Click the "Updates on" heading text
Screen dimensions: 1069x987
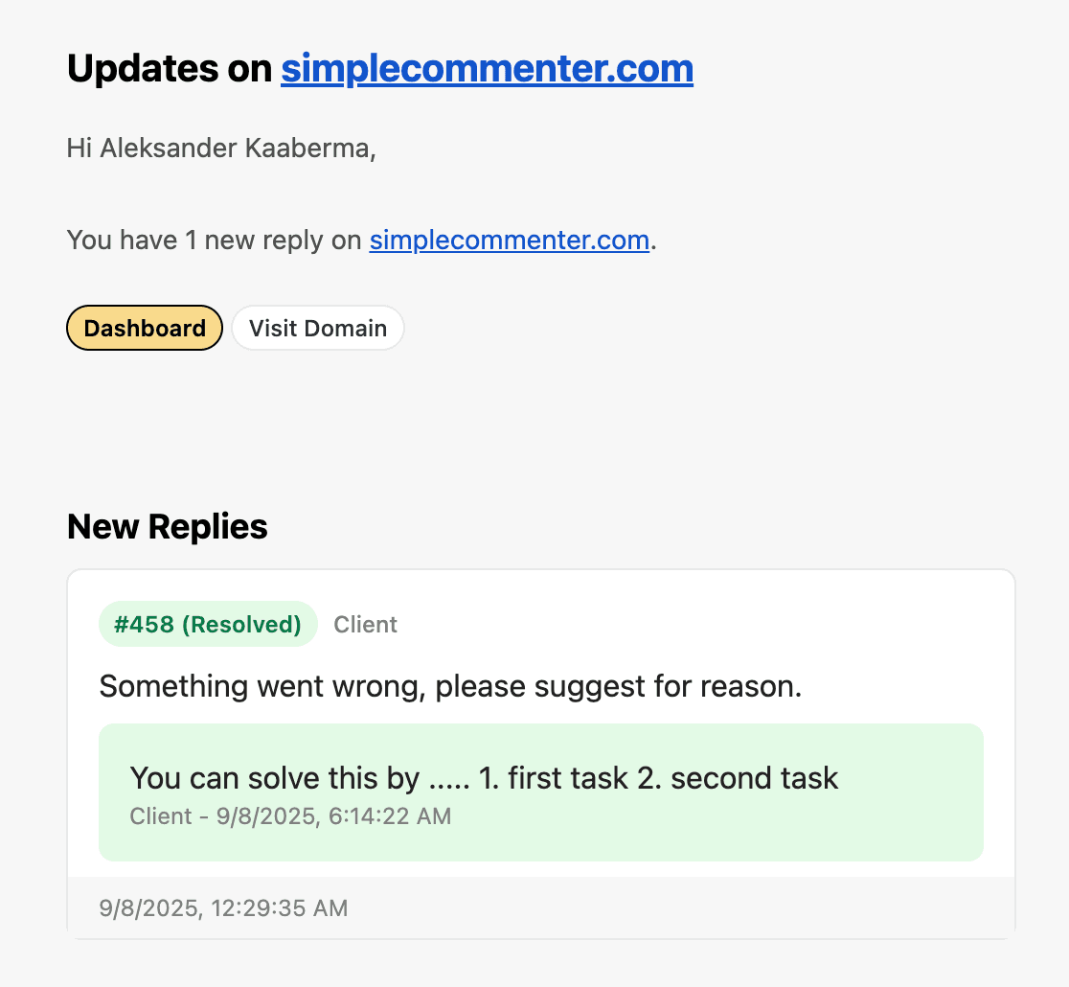[170, 69]
